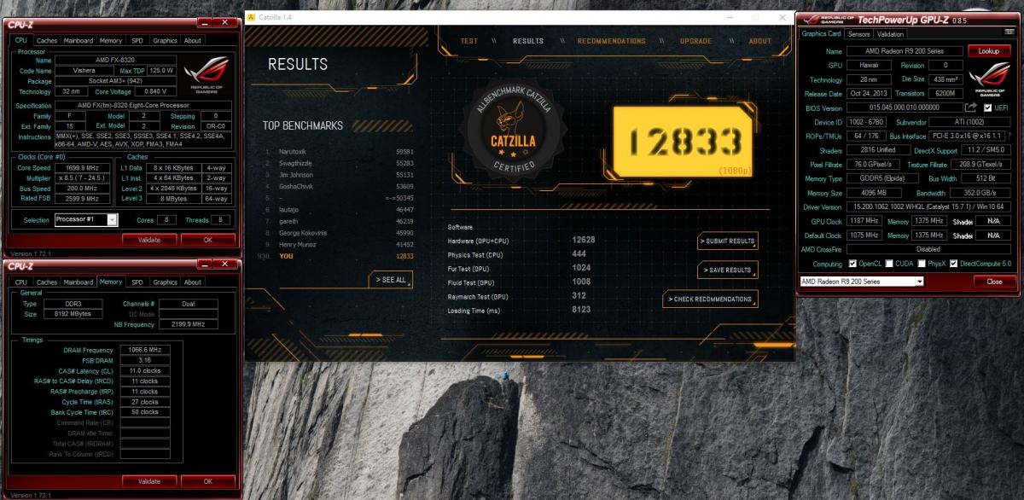Toggle the UEFI checkbox in GPU-Z
1024x500 pixels.
(988, 108)
